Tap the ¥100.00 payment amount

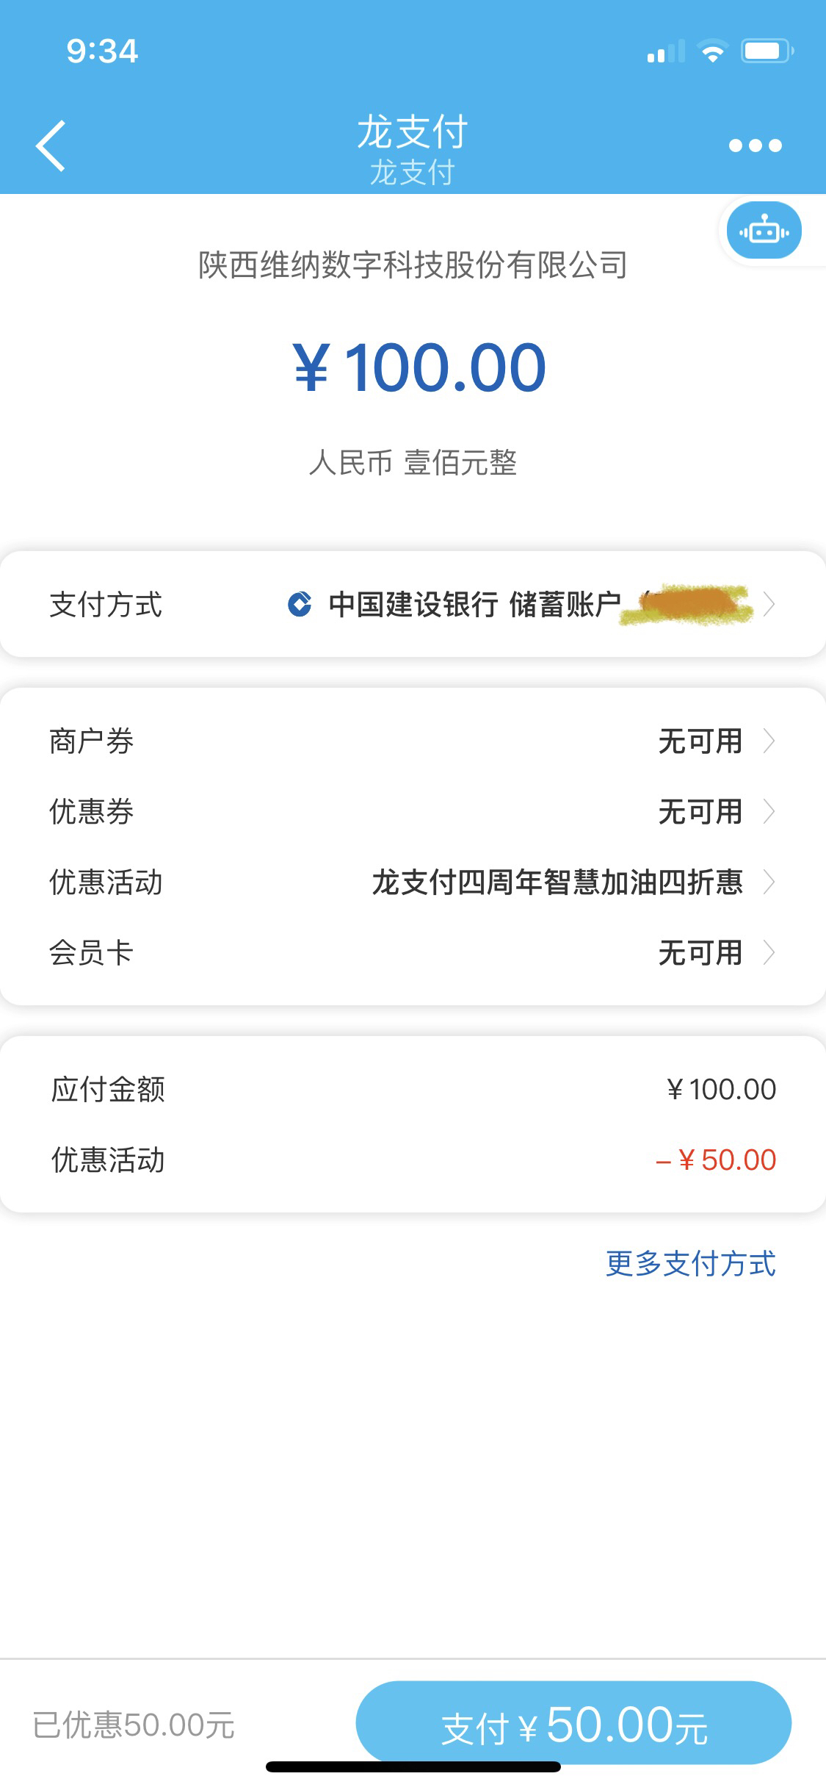(x=419, y=367)
